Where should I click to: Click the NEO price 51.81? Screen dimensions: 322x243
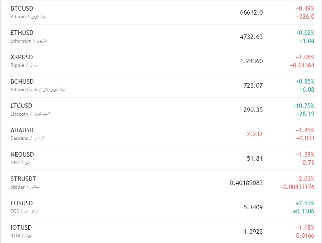(x=254, y=159)
